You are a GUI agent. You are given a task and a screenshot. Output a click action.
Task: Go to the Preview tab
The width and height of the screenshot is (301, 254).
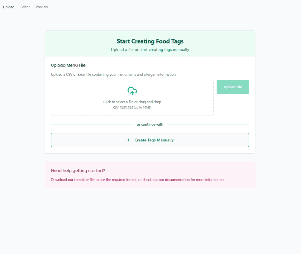pos(42,7)
